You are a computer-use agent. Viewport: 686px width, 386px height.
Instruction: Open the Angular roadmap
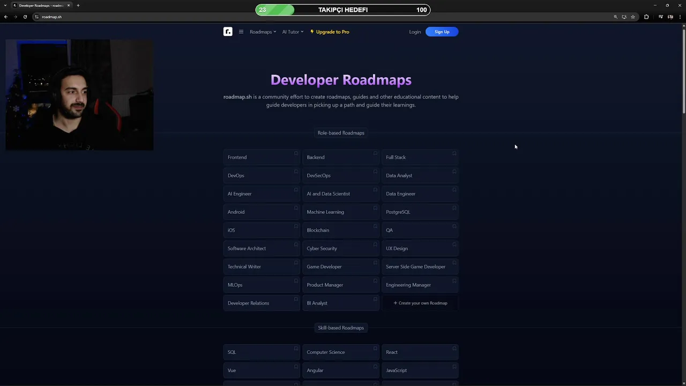[x=341, y=370]
